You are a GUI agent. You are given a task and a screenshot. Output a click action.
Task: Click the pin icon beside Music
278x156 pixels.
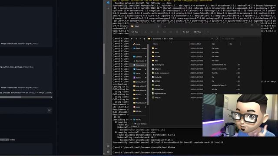pos(146,107)
